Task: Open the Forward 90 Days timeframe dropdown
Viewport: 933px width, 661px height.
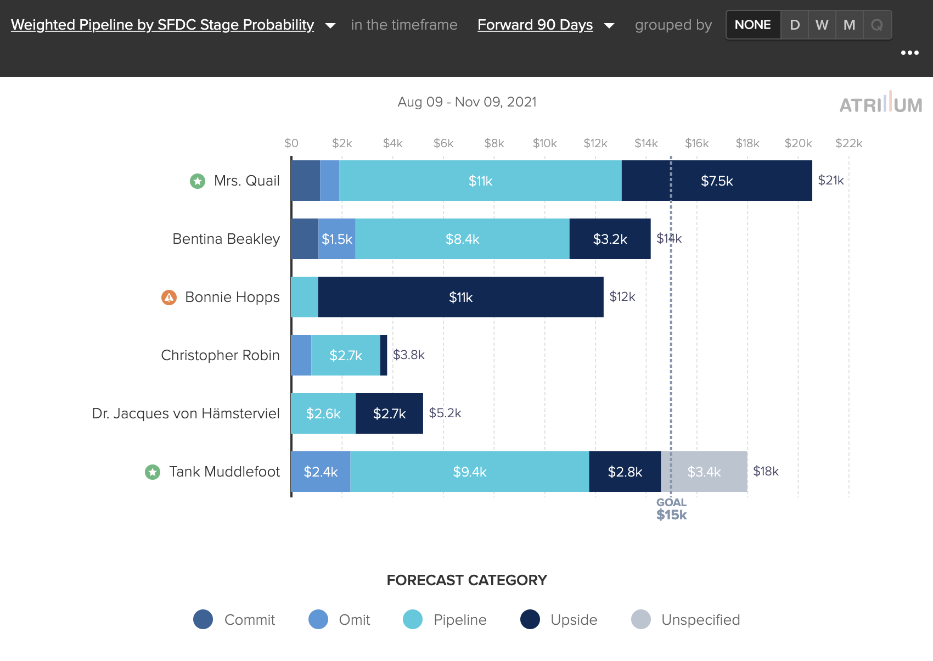Action: (535, 25)
